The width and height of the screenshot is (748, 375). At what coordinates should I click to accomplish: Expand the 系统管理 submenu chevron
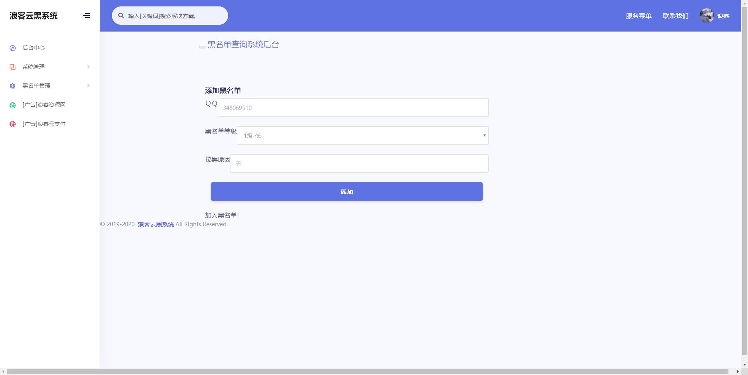click(88, 67)
